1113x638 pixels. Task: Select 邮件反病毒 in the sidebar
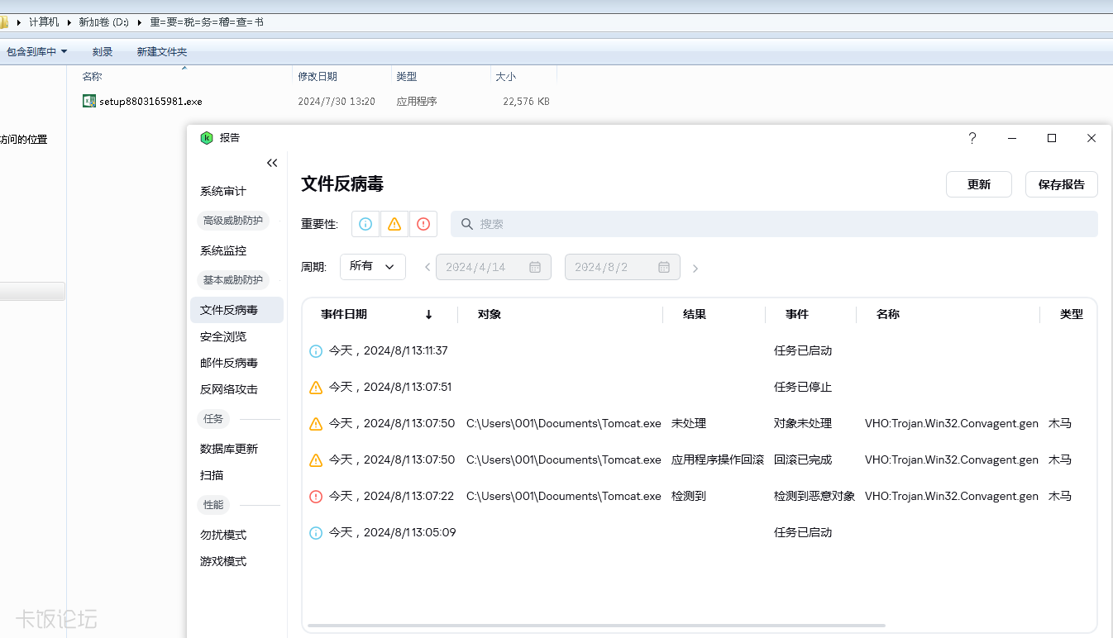(x=229, y=363)
